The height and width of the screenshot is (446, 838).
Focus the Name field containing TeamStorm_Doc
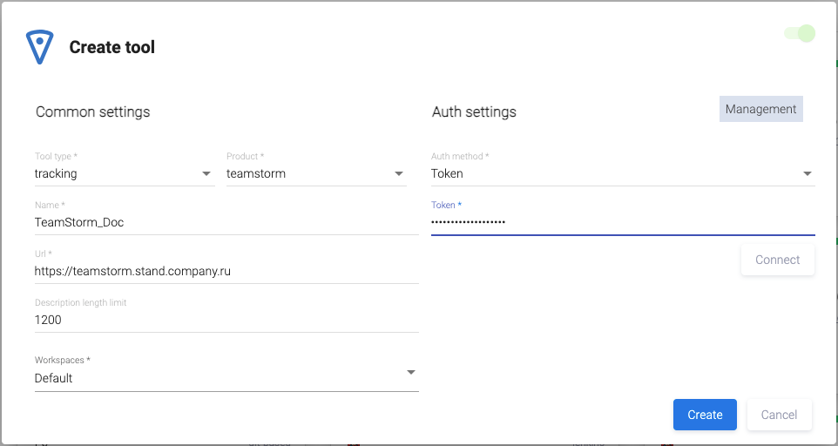coord(226,222)
